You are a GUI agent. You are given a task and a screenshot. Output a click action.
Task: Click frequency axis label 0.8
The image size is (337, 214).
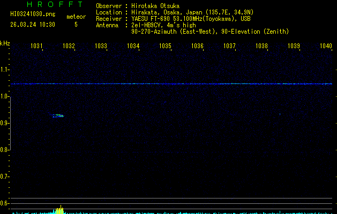click(x=4, y=150)
